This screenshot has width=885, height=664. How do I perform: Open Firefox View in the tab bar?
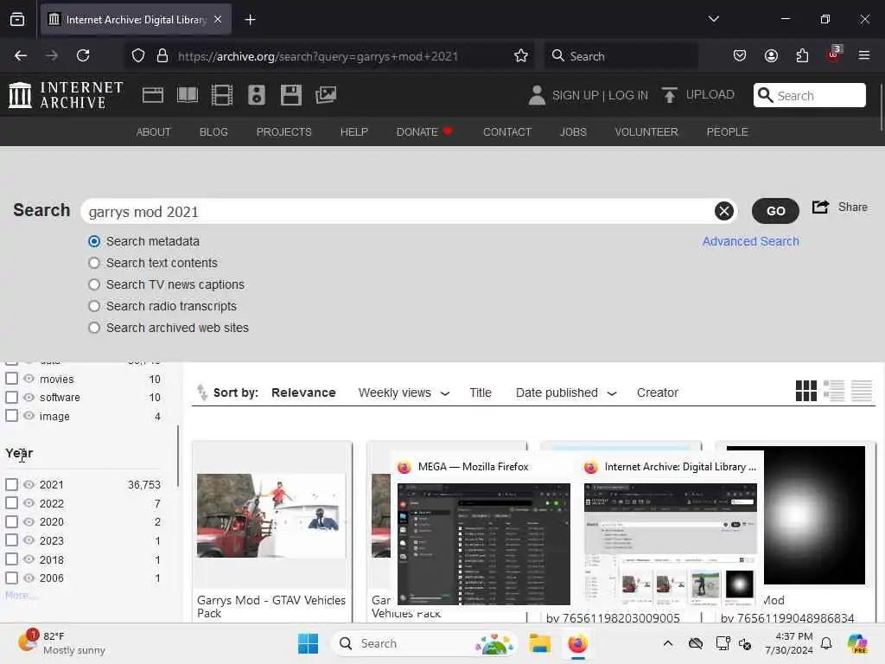(17, 20)
